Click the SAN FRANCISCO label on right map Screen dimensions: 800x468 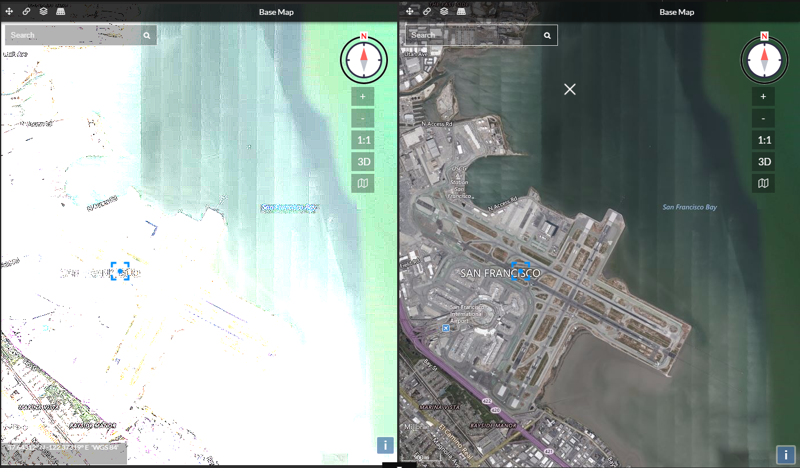[x=500, y=273]
